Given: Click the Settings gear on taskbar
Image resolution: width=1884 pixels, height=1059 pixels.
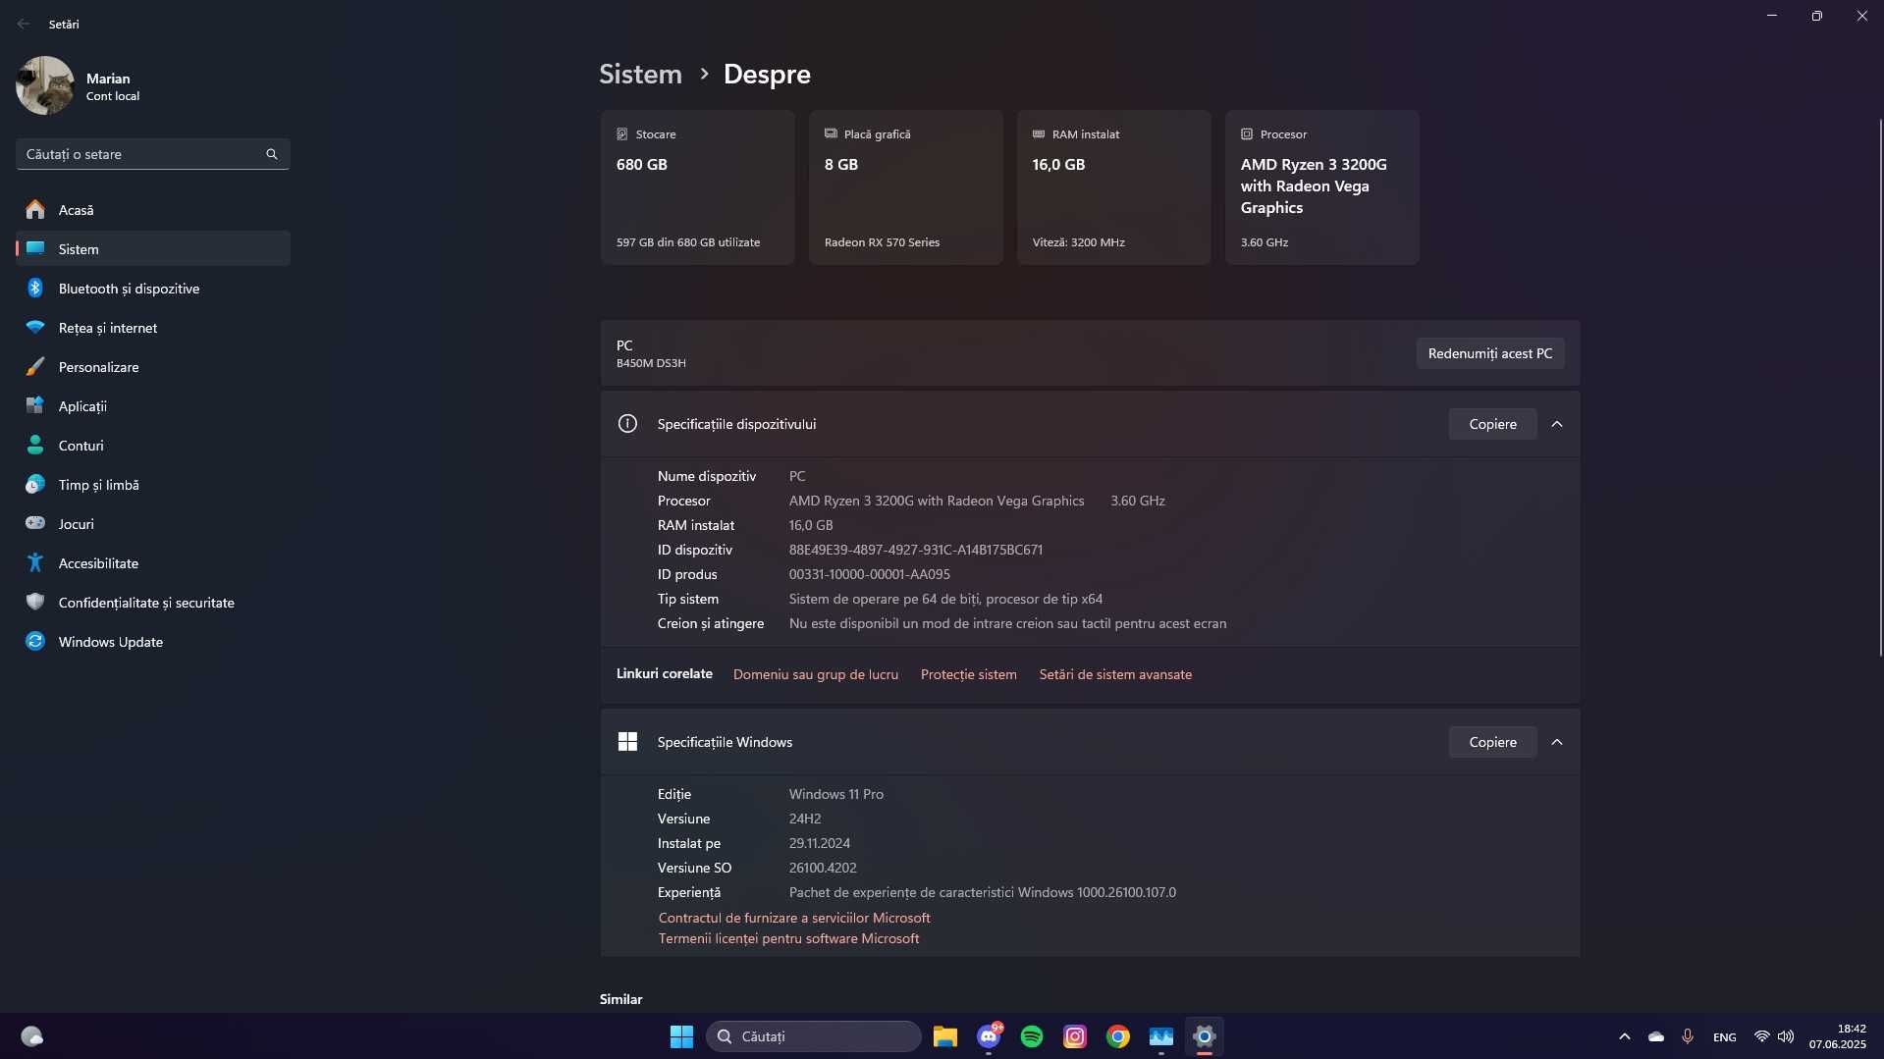Looking at the screenshot, I should [1205, 1036].
